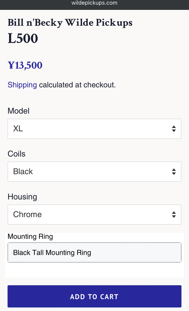The width and height of the screenshot is (189, 311).
Task: Click the up-down arrow icon in Model selector
Action: [174, 129]
